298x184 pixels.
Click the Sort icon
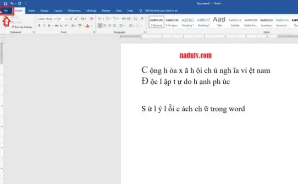(x=136, y=19)
